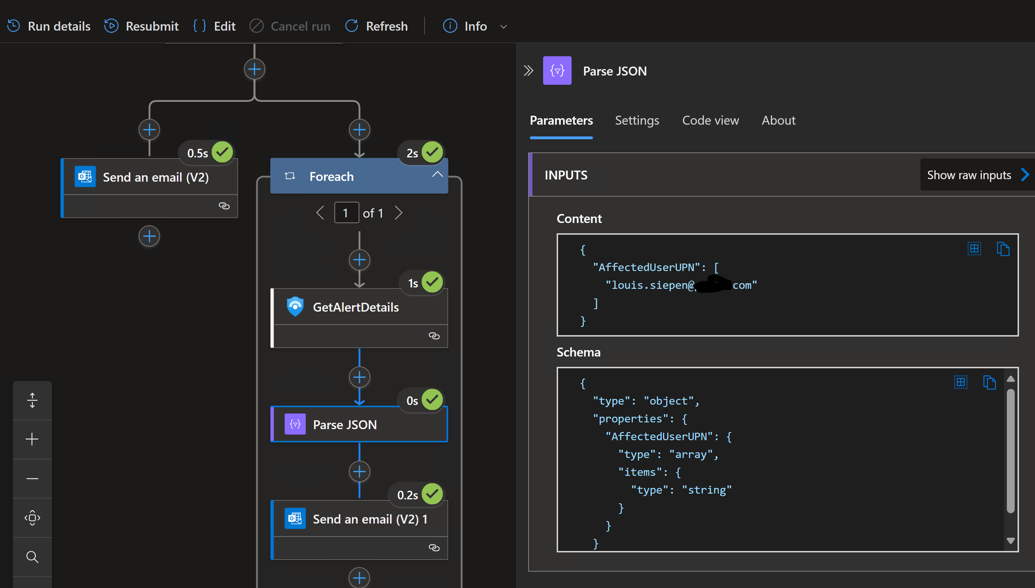Add a step below Send an email (V2) 1
Screen dimensions: 1035x588
pos(359,578)
